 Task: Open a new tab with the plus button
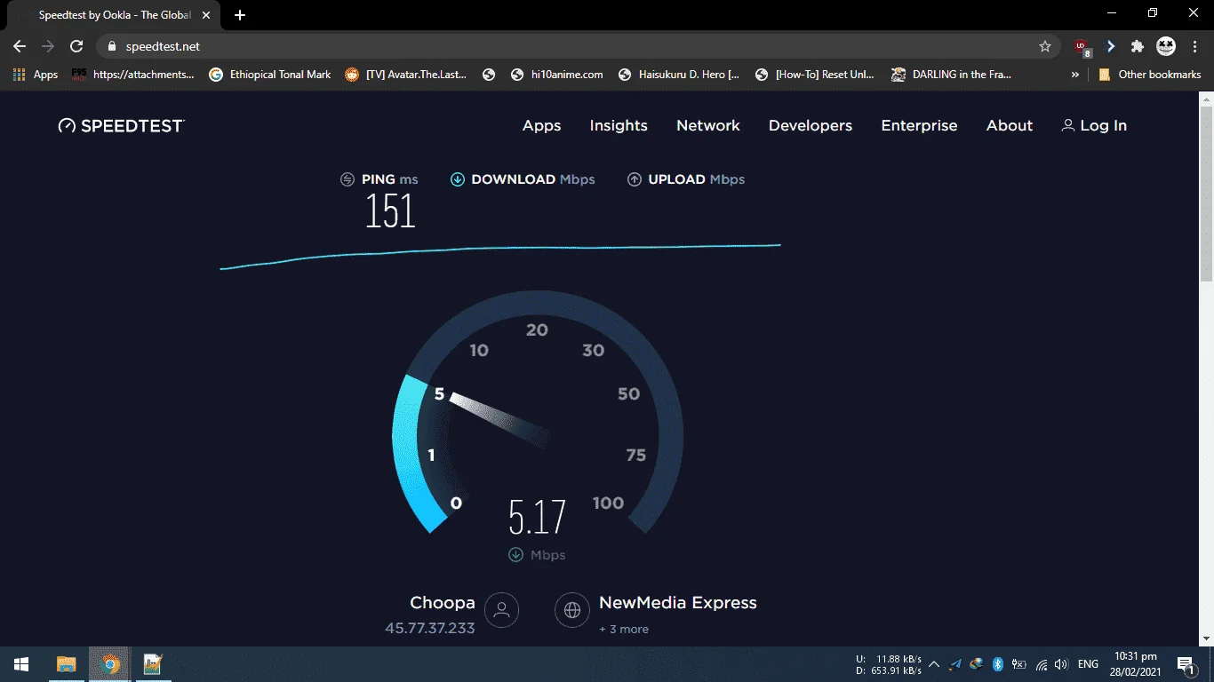(x=240, y=15)
